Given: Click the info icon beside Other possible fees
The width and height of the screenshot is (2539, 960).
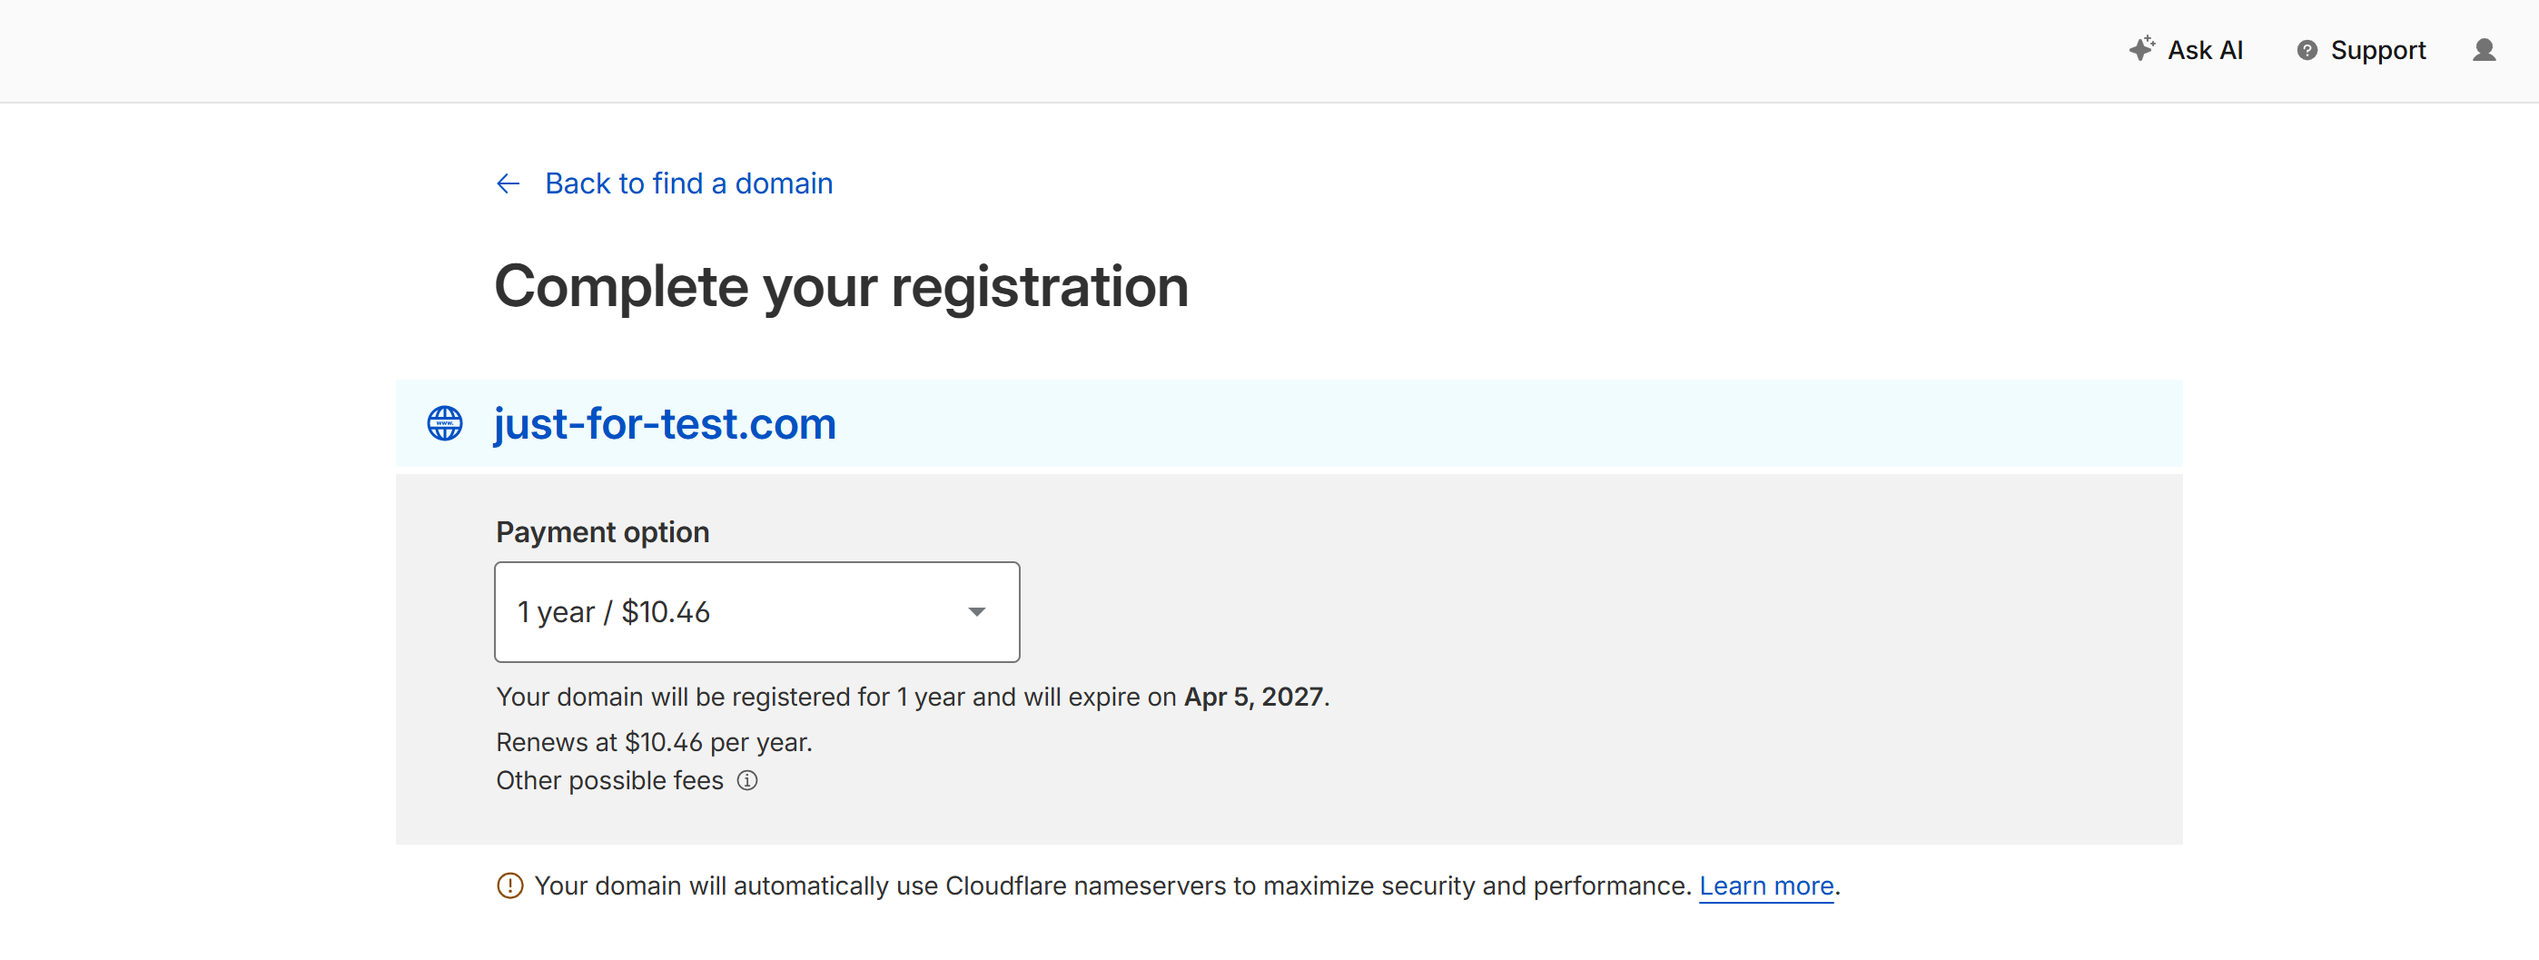Looking at the screenshot, I should coord(748,780).
